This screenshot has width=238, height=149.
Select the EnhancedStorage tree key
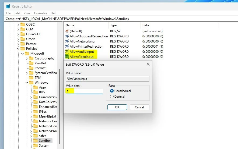pyautogui.click(x=48, y=107)
